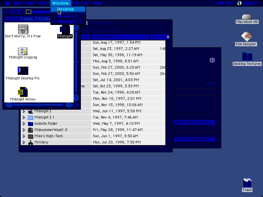Click the Midnight window close box
Screen dimensions: 263x197
click(6, 12)
